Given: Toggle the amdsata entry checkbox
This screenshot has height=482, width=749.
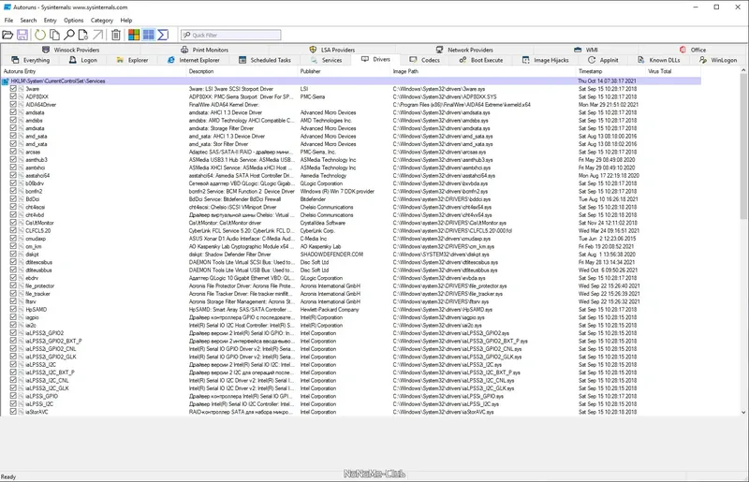Looking at the screenshot, I should coord(13,112).
